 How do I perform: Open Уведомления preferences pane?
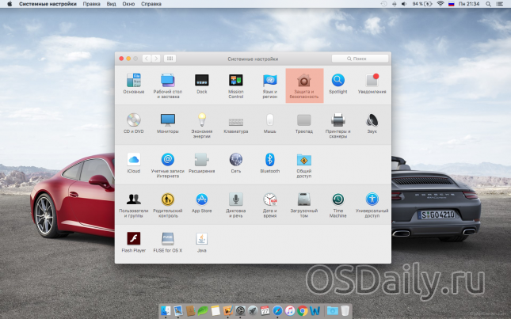click(x=372, y=83)
